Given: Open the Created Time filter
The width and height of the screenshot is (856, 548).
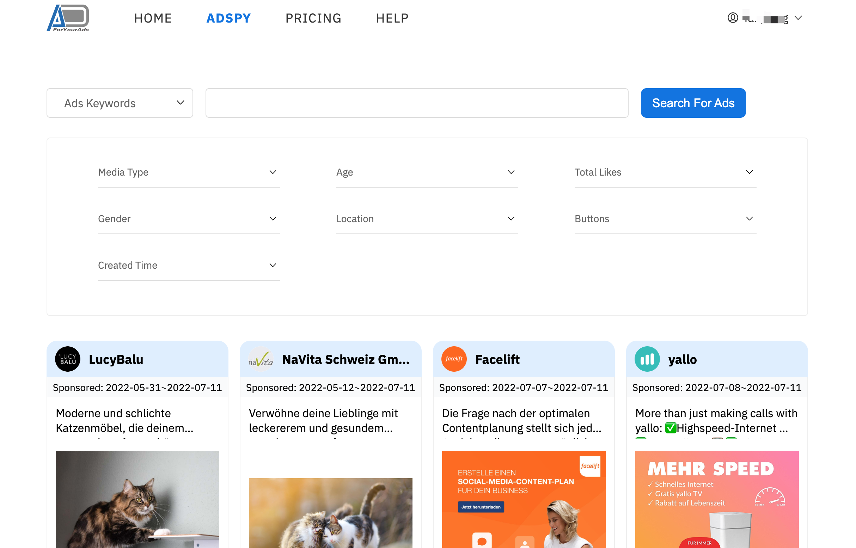Looking at the screenshot, I should 189,266.
